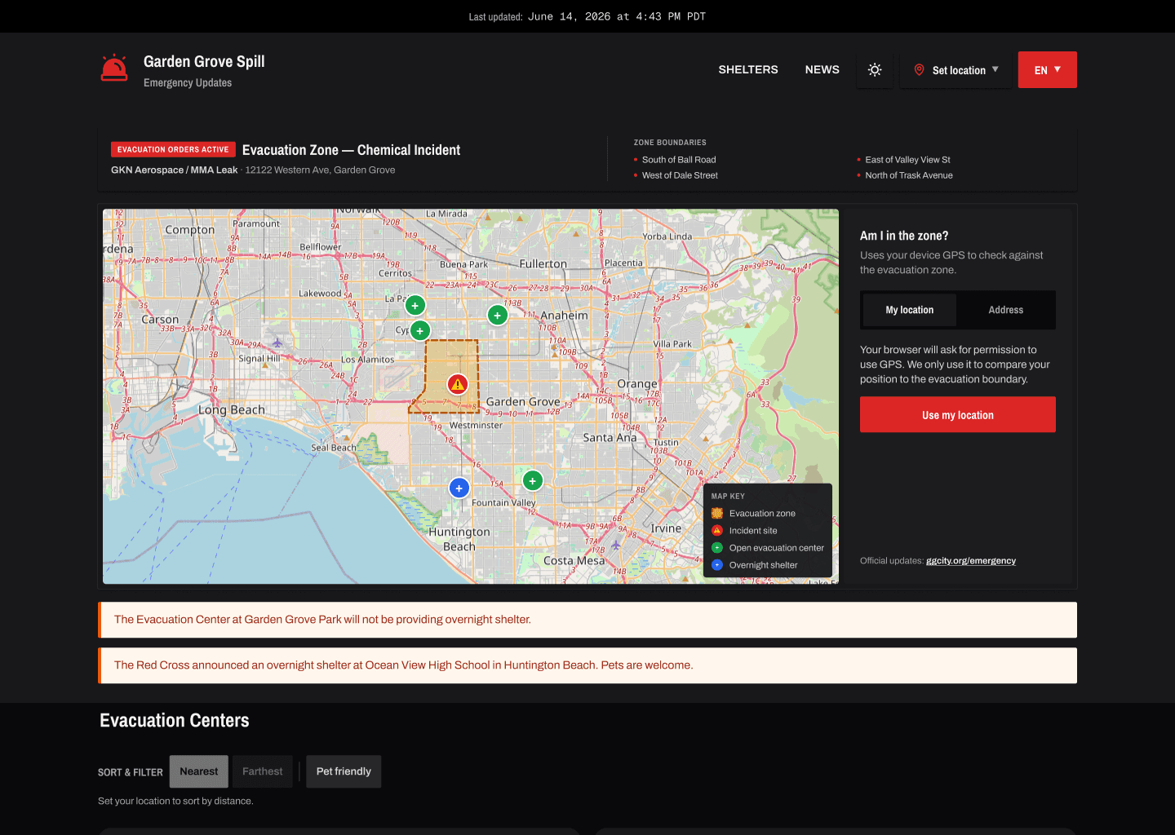Screen dimensions: 1175x835
Task: Select evacuation center marker near Cypress
Action: point(420,331)
